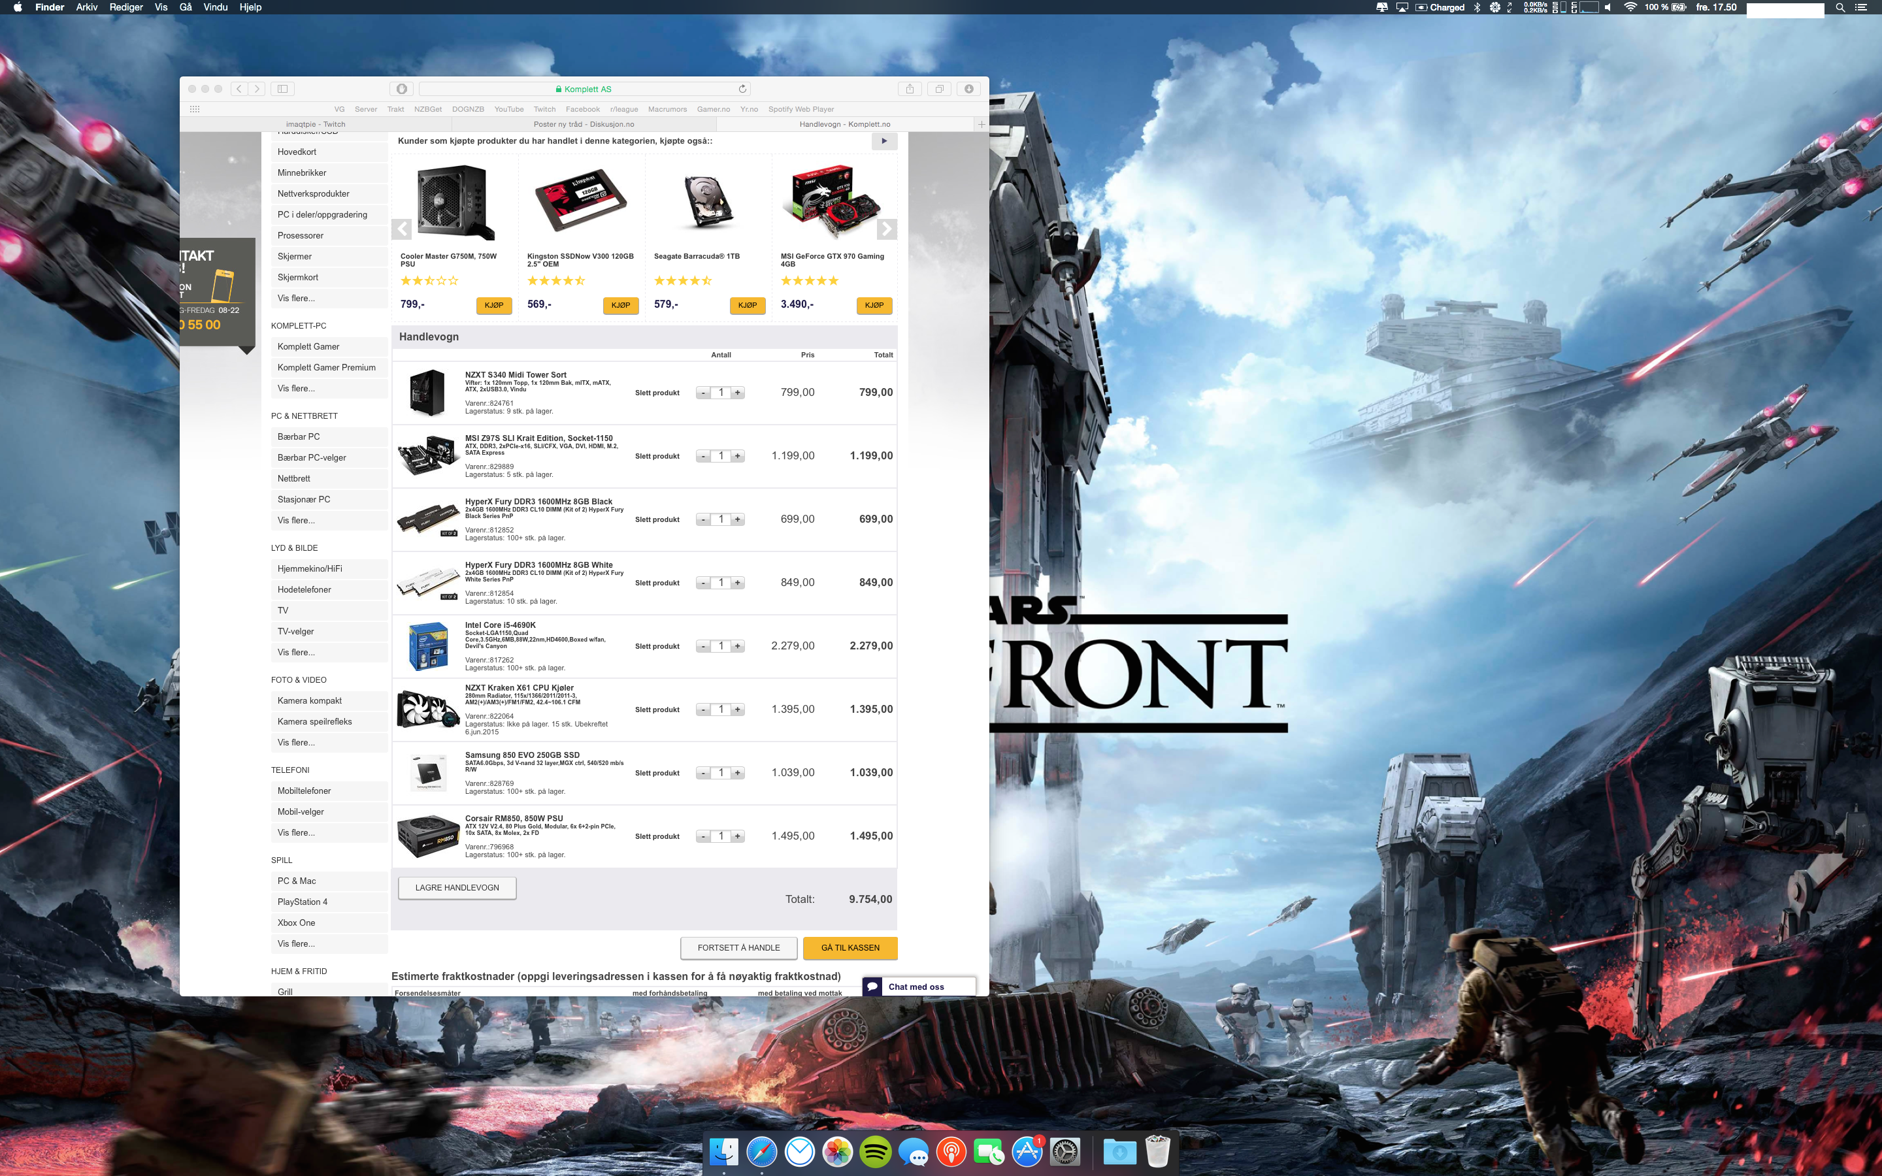Viewport: 1882px width, 1176px height.
Task: Open Finder from the Dock
Action: 724,1152
